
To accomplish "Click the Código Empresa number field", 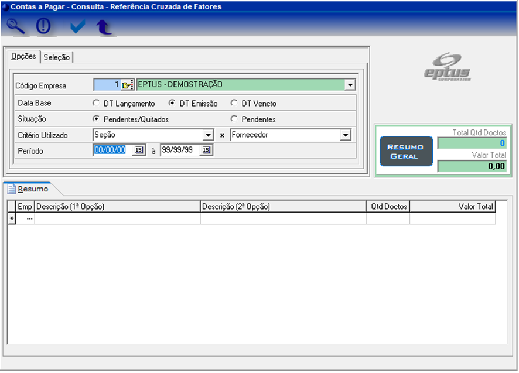I will click(107, 85).
